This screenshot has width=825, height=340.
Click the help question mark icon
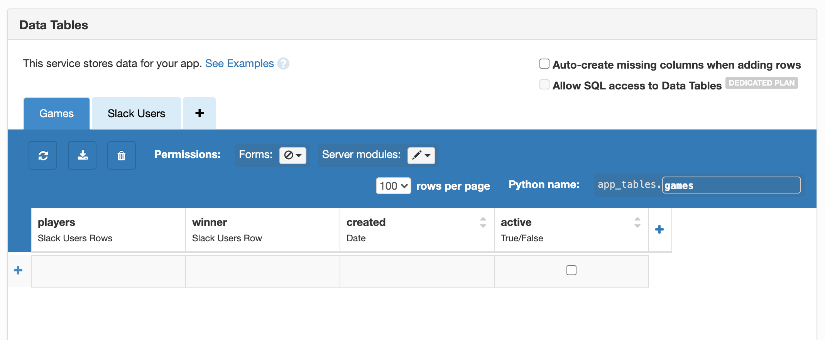click(283, 64)
